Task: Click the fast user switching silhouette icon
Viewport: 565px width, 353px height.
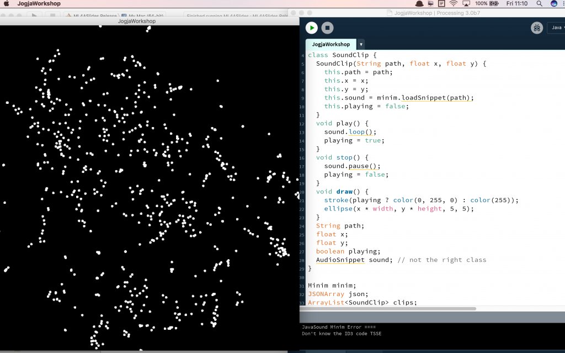Action: point(419,3)
